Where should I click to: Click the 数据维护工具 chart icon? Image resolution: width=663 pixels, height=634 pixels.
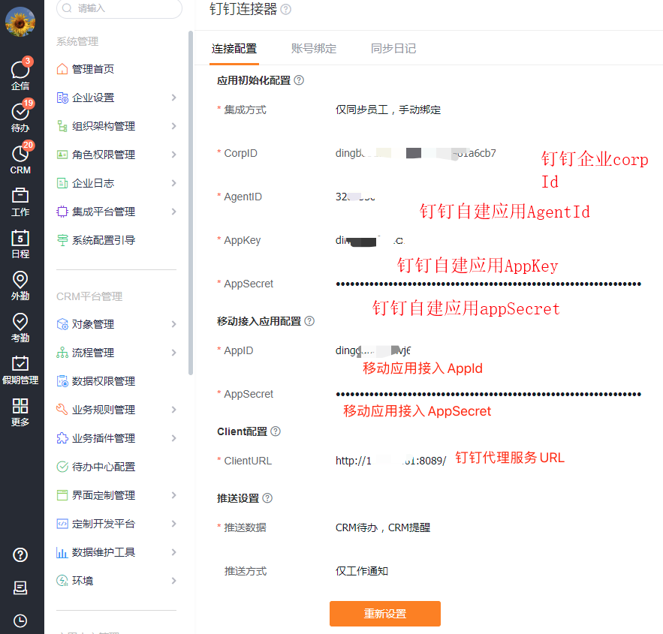[62, 552]
